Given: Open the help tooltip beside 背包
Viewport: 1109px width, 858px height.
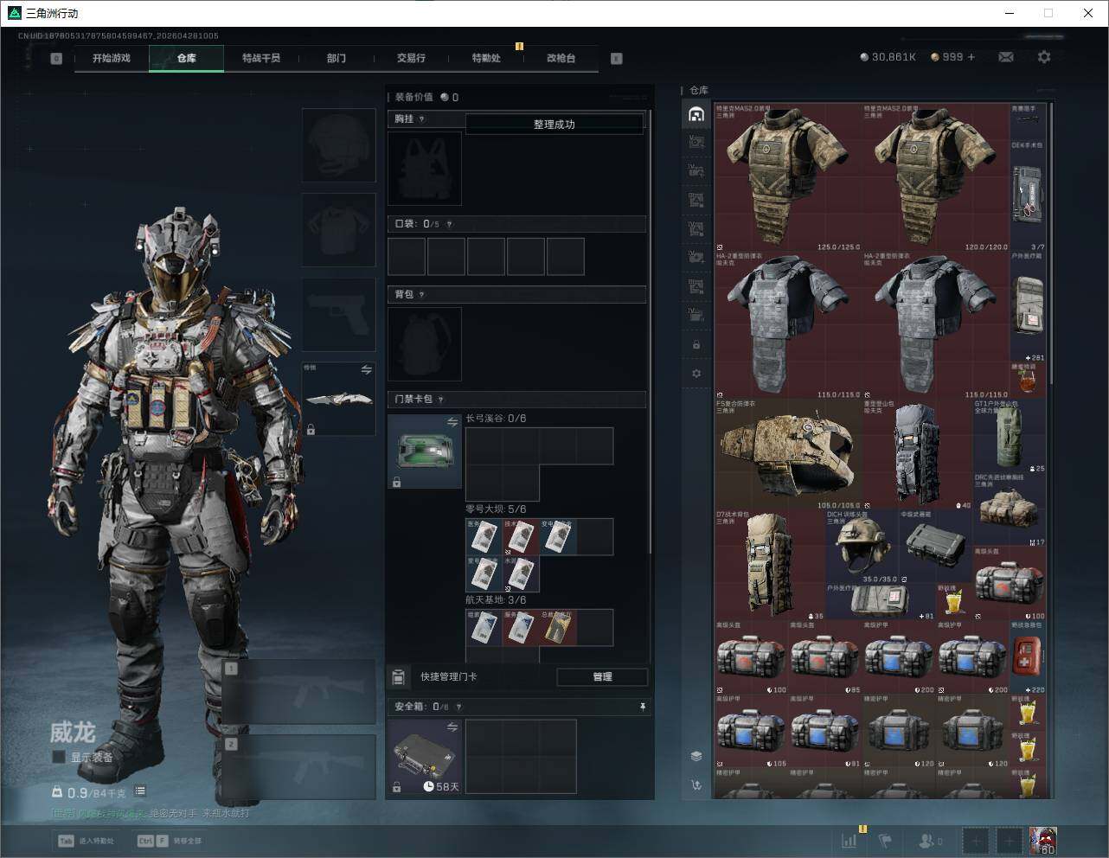Looking at the screenshot, I should [421, 294].
